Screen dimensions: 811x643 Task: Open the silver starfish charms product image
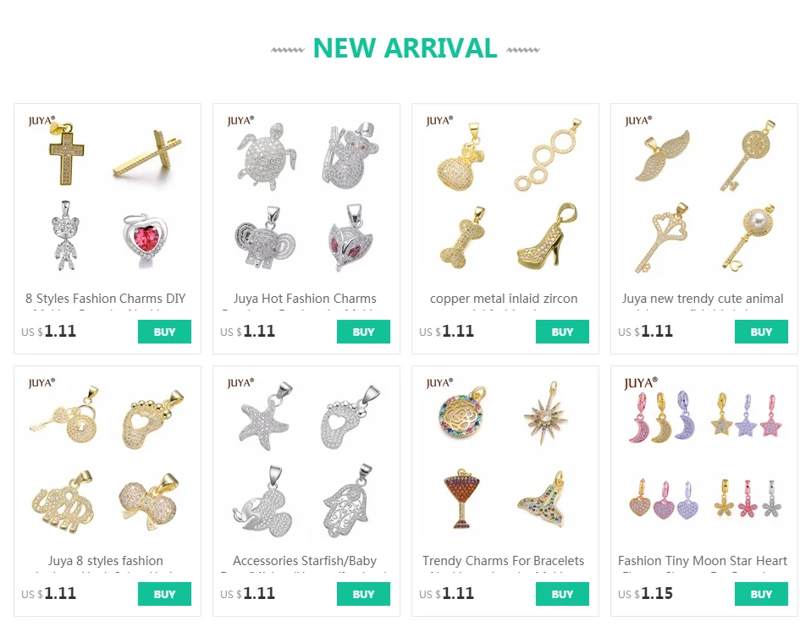point(306,459)
